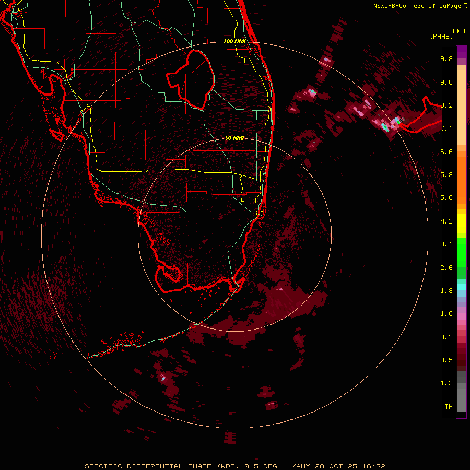Select the 2.6 scale label
Image resolution: width=470 pixels, height=470 pixels.
(x=446, y=268)
